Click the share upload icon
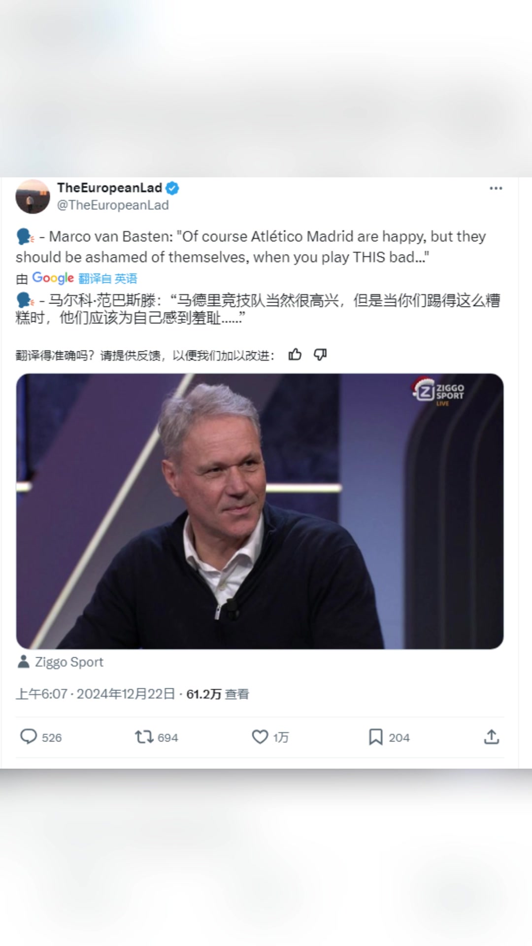The width and height of the screenshot is (532, 946). 492,737
